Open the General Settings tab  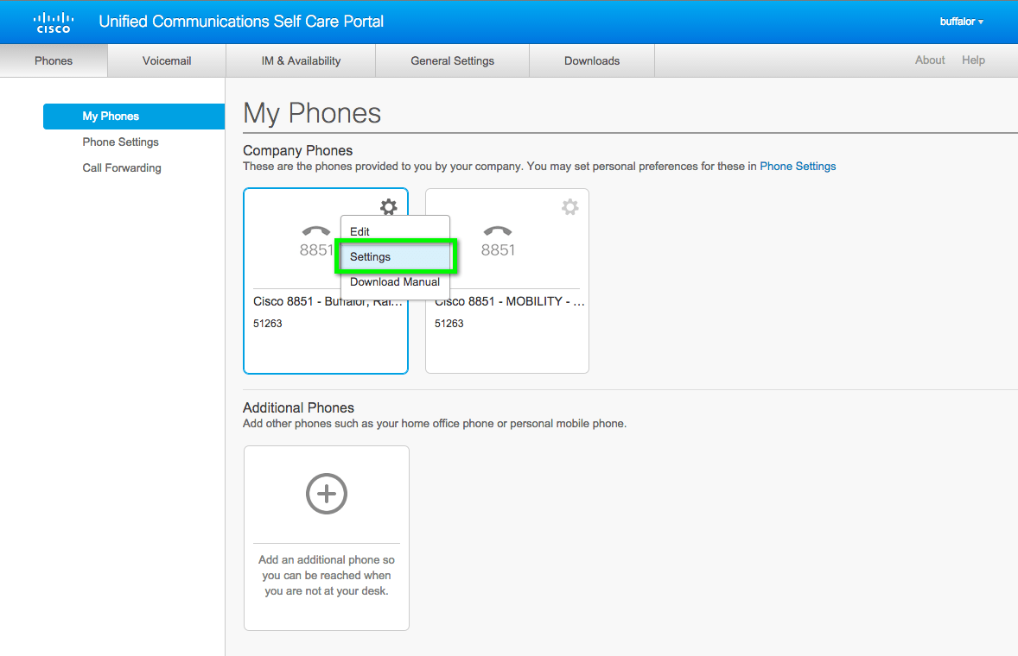[x=453, y=61]
